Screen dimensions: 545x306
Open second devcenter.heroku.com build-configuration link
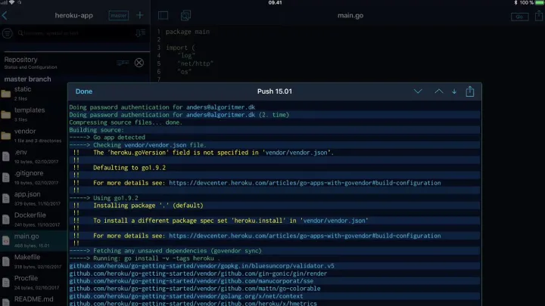[305, 236]
